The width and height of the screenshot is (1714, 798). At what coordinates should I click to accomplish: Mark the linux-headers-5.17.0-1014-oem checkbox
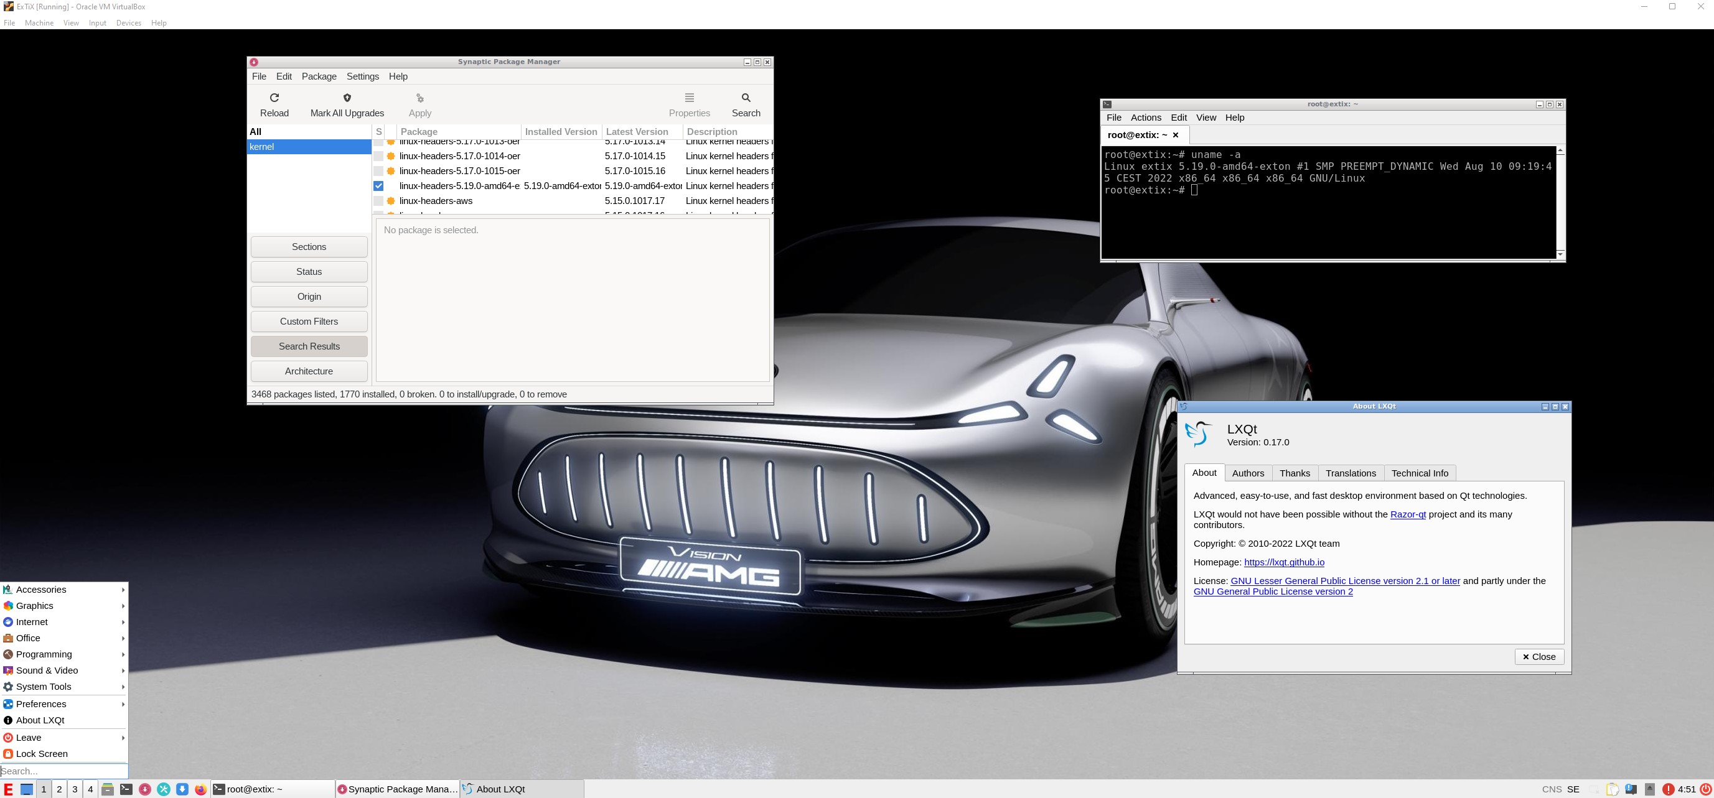(x=378, y=156)
